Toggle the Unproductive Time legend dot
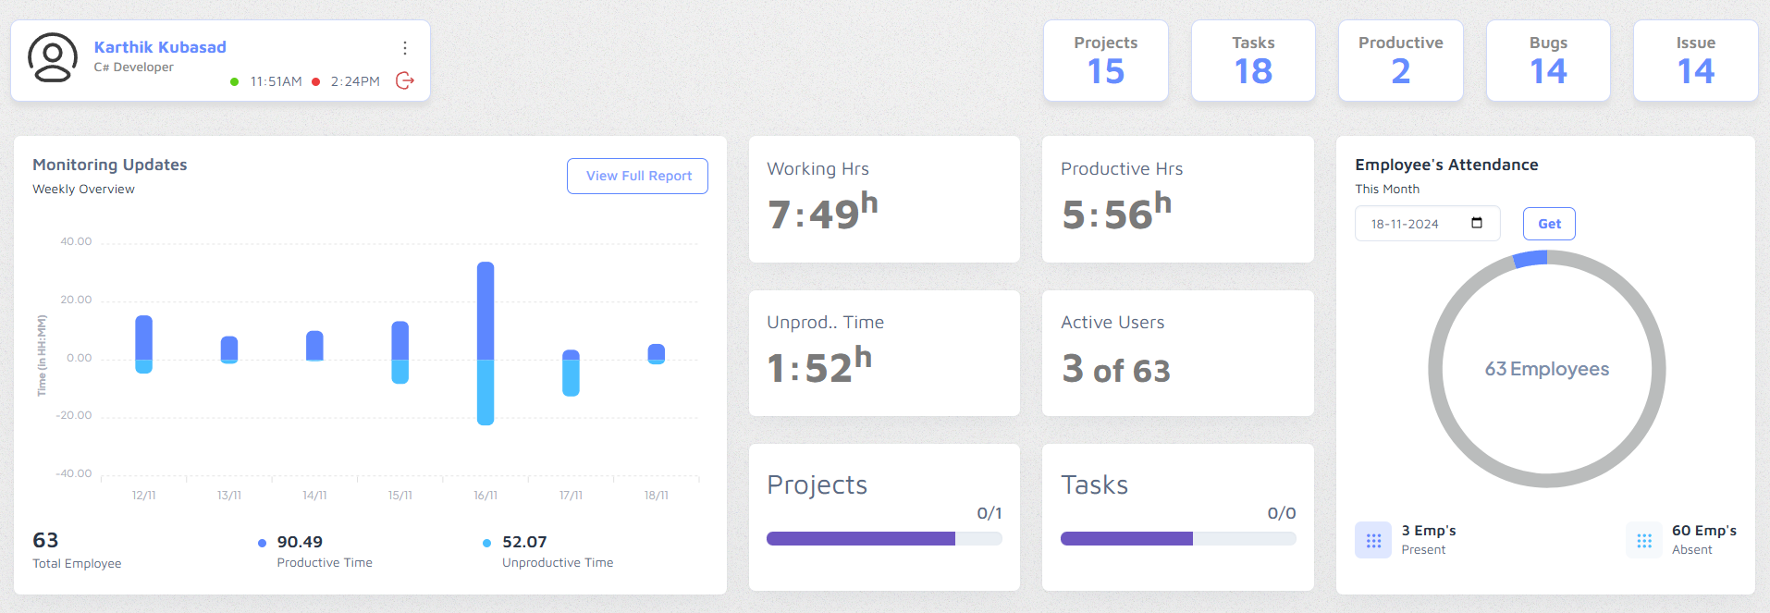The width and height of the screenshot is (1770, 613). pyautogui.click(x=487, y=543)
